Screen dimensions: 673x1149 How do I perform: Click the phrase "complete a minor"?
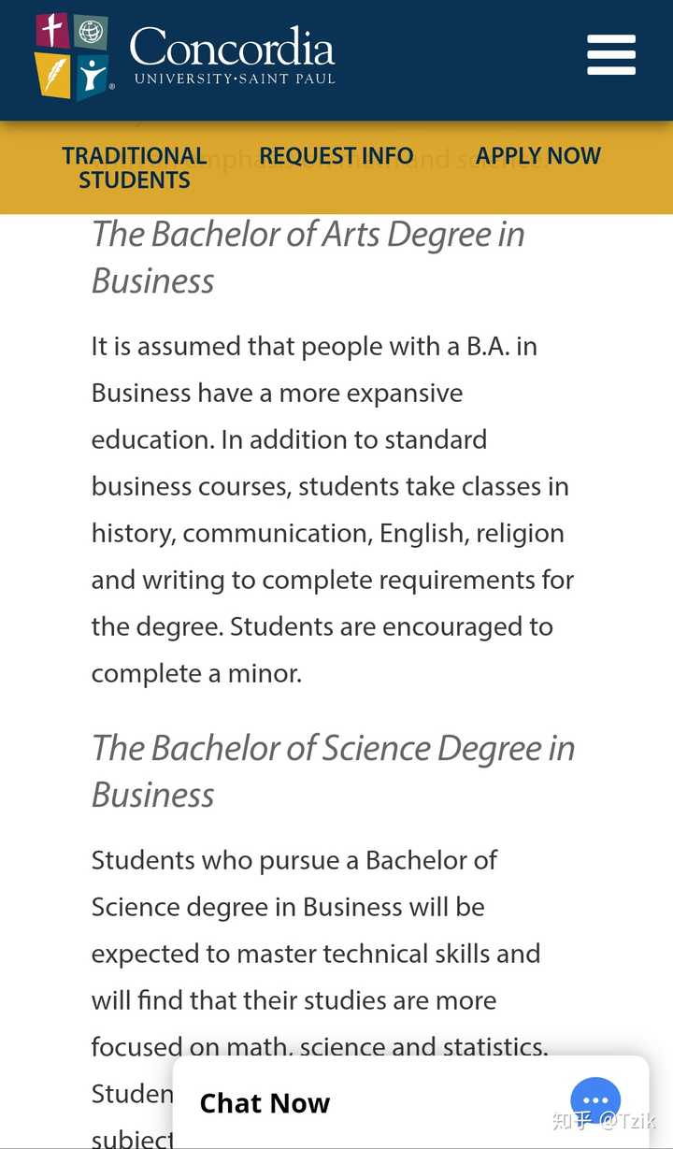[x=195, y=674]
